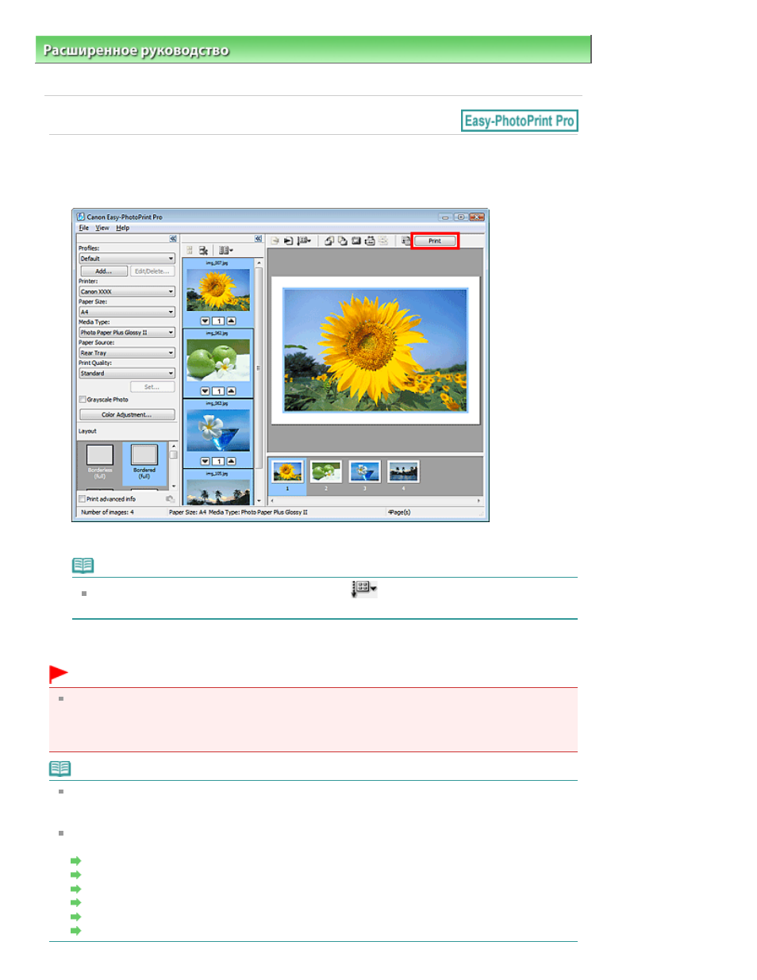
Task: Click the Add... profile button
Action: [x=104, y=271]
